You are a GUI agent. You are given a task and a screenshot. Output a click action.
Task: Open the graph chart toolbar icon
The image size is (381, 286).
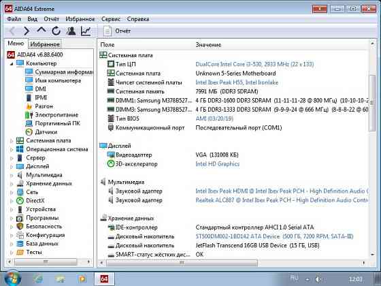[86, 31]
